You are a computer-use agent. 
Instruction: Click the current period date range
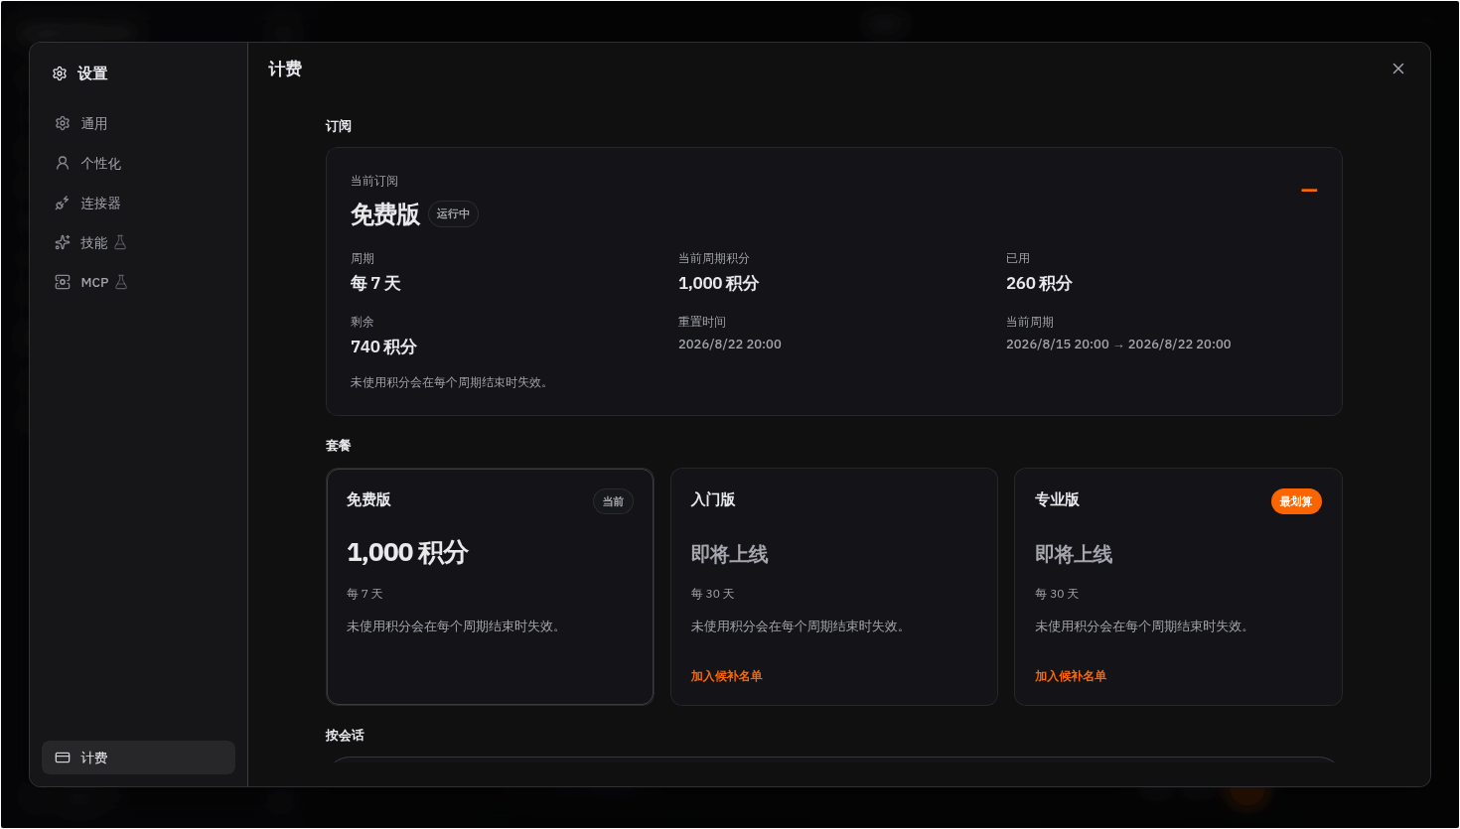[x=1118, y=345]
